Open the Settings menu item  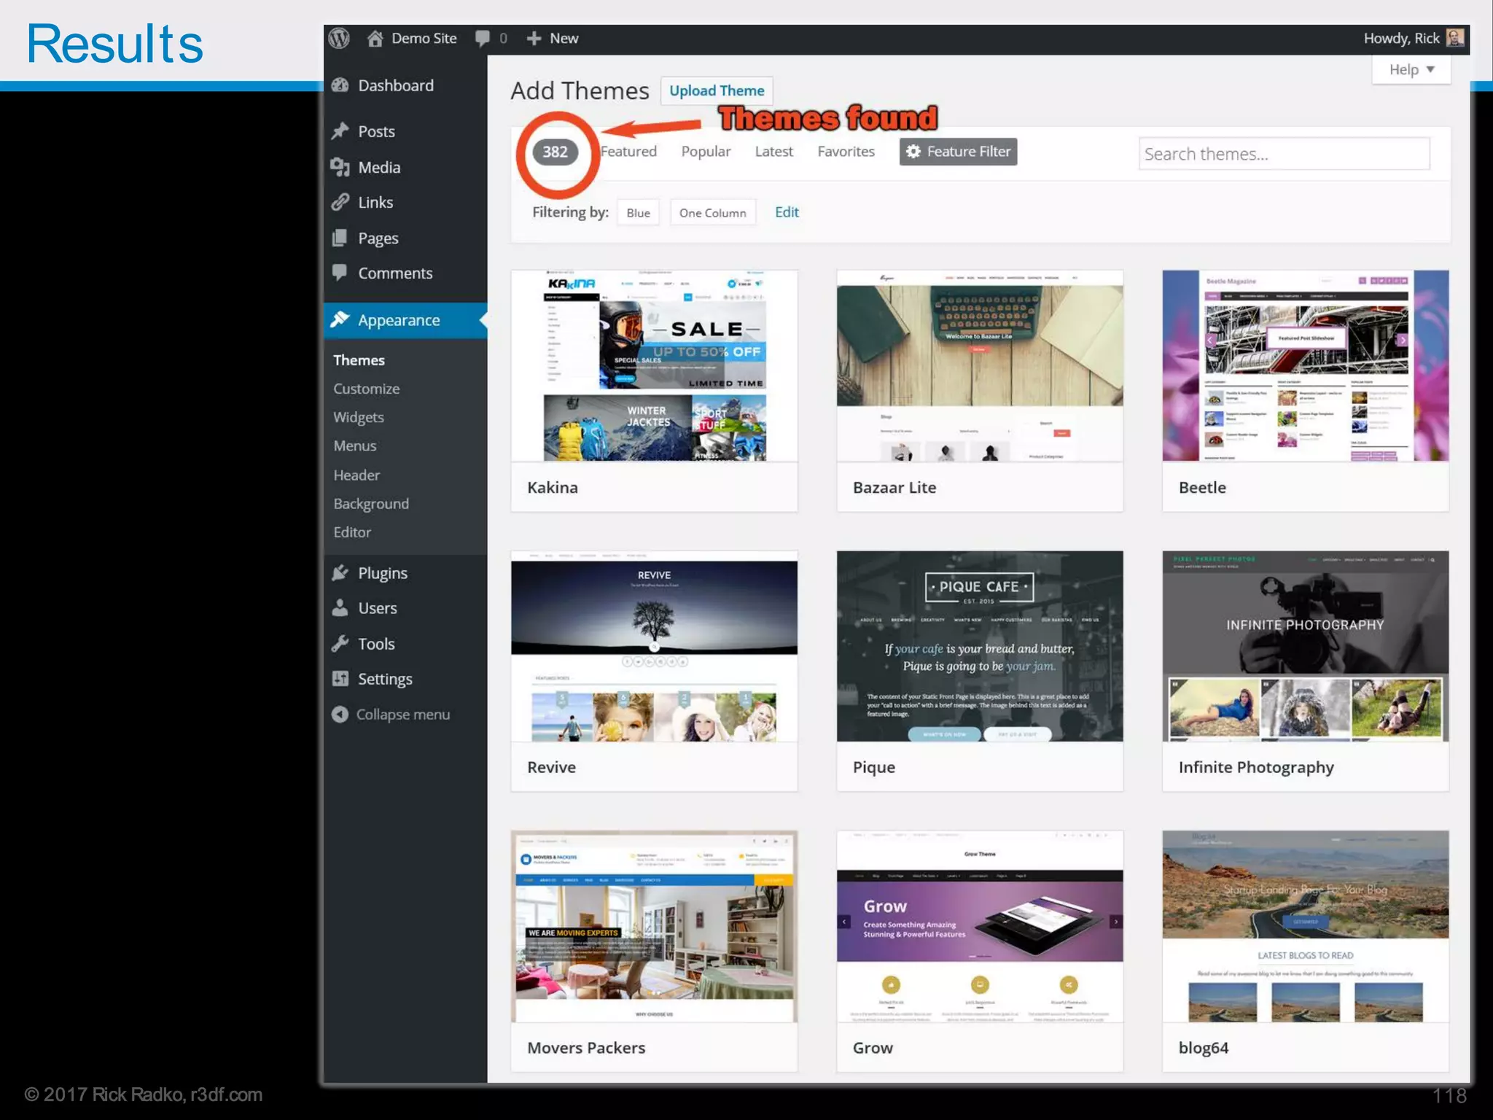click(x=384, y=679)
